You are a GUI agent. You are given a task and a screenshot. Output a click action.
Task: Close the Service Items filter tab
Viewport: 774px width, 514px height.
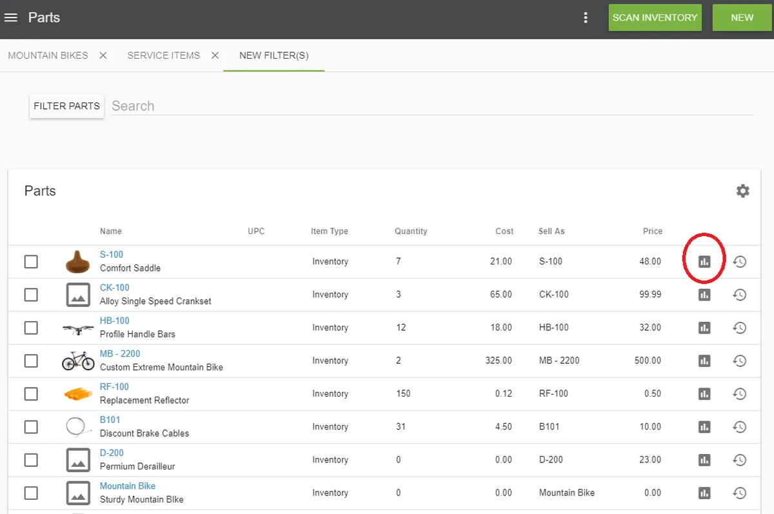[x=215, y=55]
